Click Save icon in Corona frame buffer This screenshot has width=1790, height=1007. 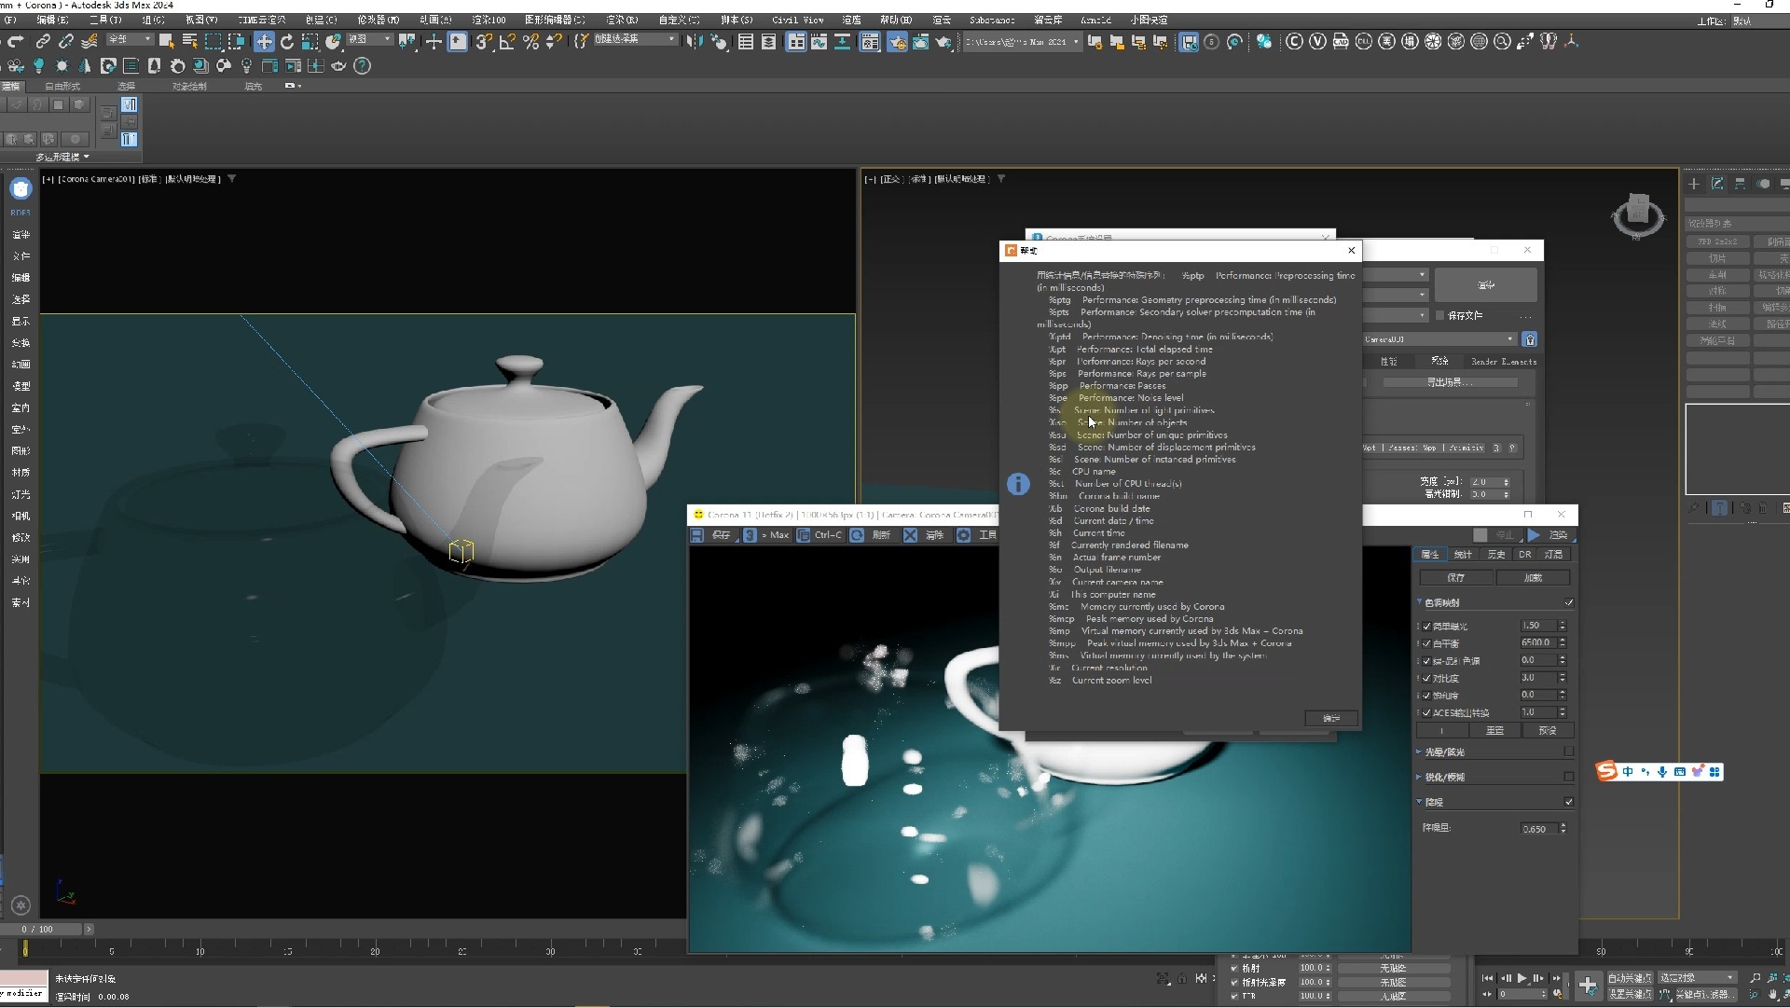(x=696, y=535)
